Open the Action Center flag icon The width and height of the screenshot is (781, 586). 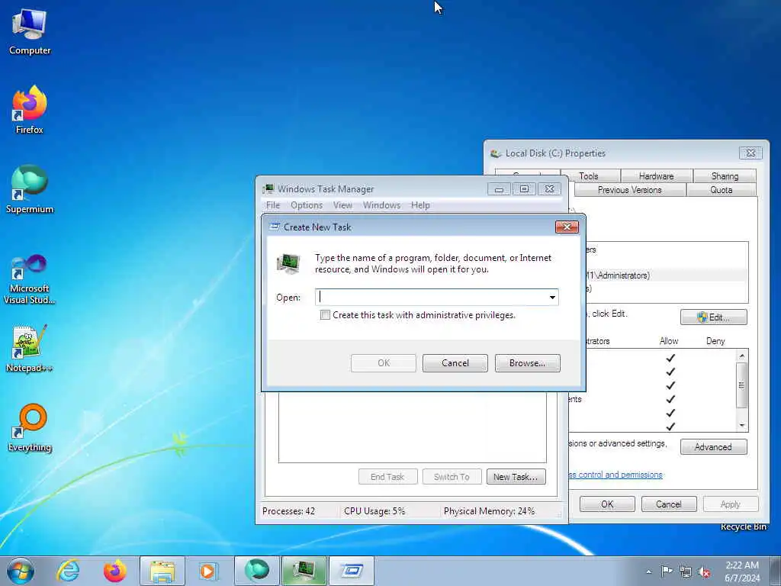click(x=666, y=571)
